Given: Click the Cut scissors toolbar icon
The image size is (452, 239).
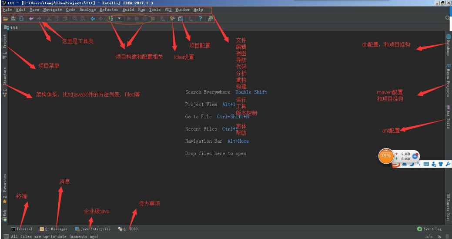Looking at the screenshot, I should (x=49, y=19).
